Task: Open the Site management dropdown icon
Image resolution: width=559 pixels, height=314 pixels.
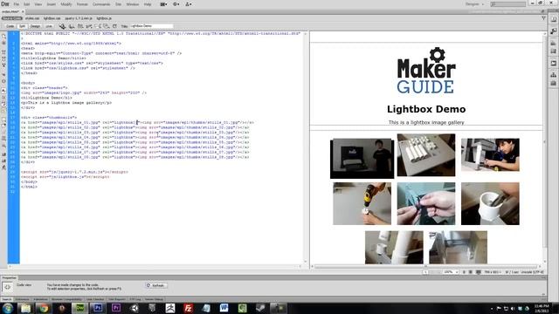Action: 189,4
